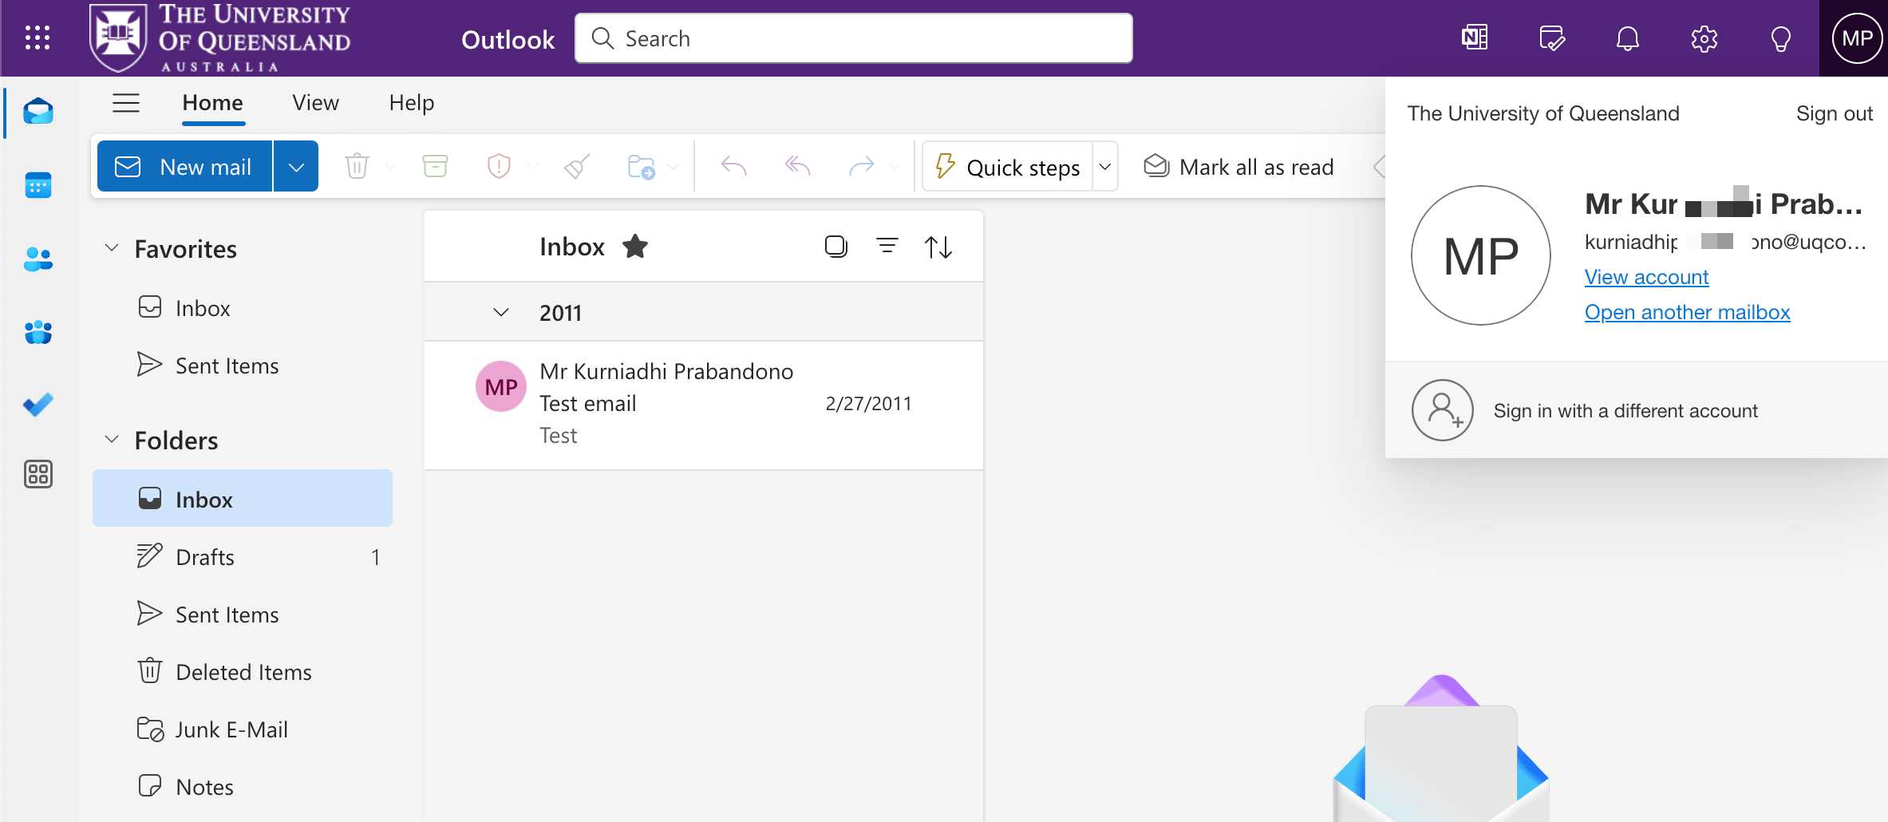
Task: Switch to the View tab
Action: pos(315,103)
